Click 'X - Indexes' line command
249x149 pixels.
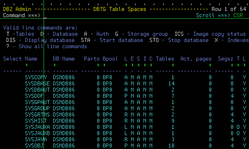[x=232, y=40]
